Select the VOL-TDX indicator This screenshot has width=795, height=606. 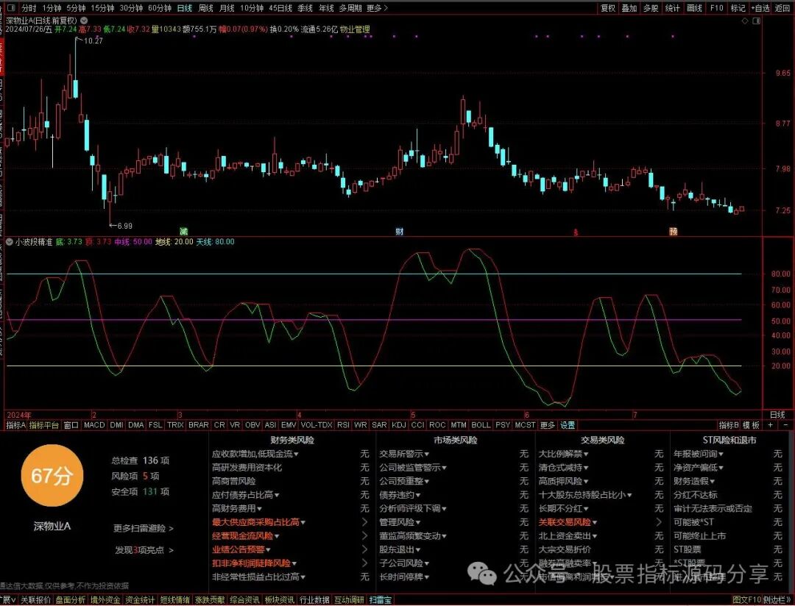317,425
